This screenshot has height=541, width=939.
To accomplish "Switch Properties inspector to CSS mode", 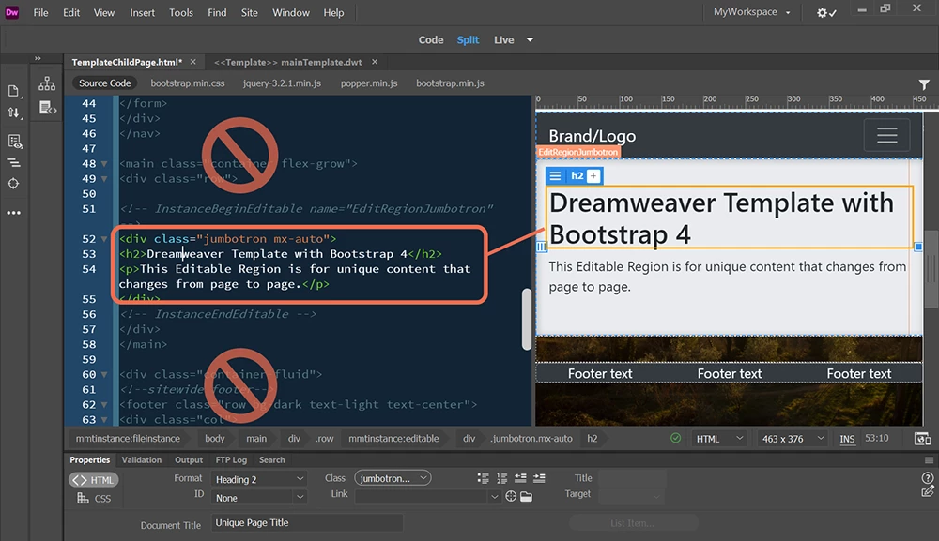I will pos(93,499).
